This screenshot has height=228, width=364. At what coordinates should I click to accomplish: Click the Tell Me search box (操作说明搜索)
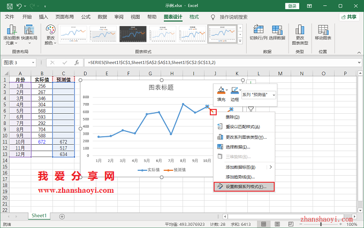click(233, 17)
